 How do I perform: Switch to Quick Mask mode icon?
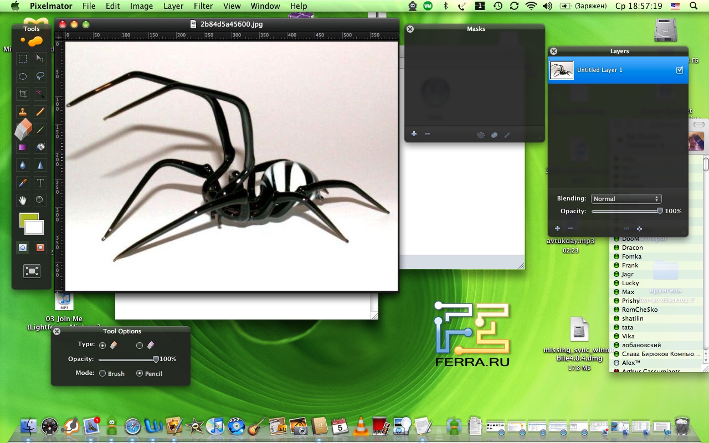(x=40, y=248)
